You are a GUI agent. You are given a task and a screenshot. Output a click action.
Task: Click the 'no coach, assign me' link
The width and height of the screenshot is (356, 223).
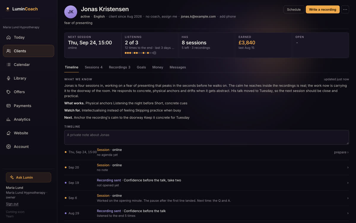point(161,17)
